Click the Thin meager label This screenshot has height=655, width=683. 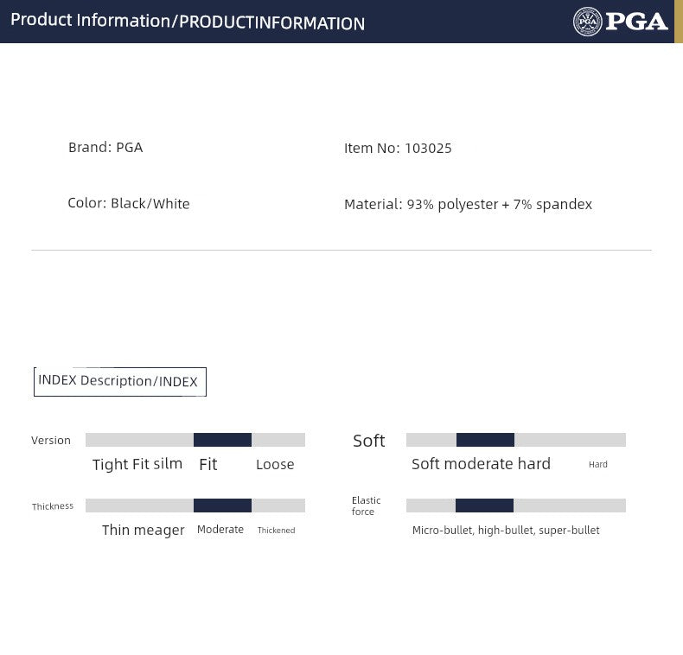(144, 531)
